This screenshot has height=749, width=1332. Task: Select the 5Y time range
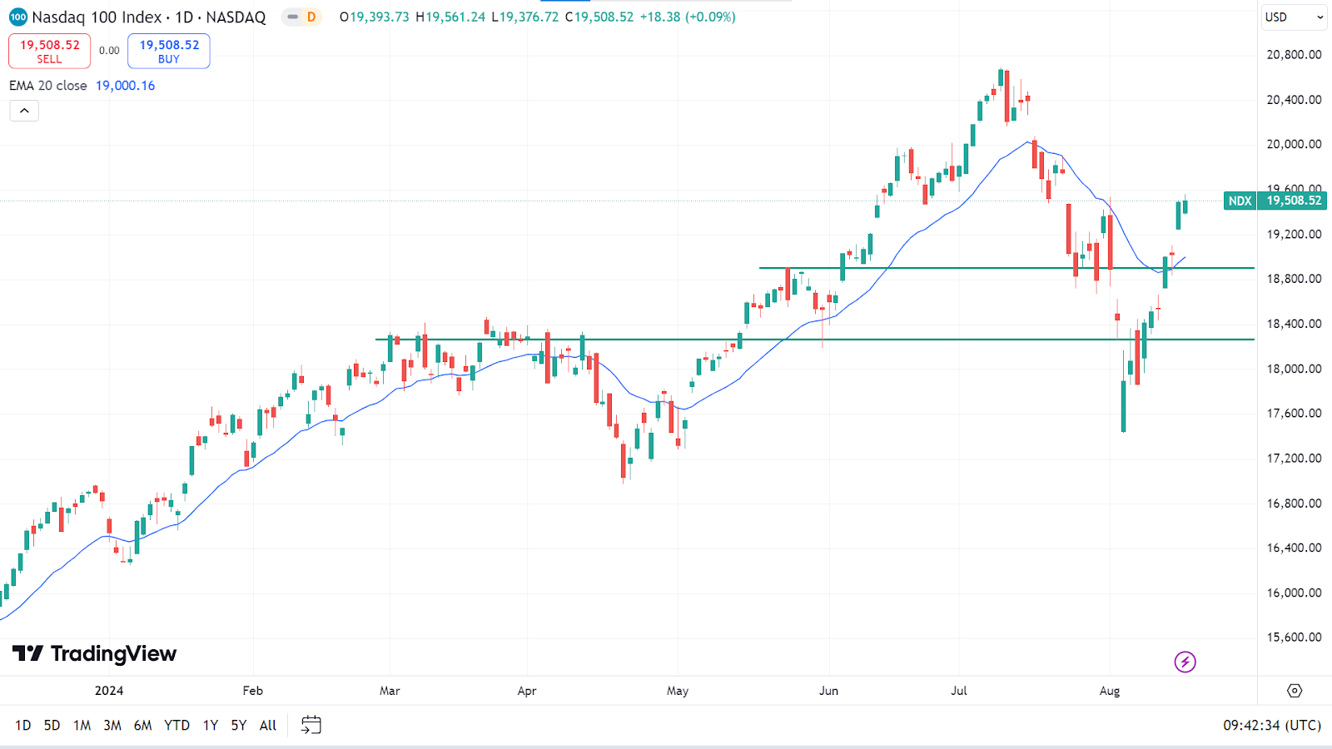[x=239, y=726]
